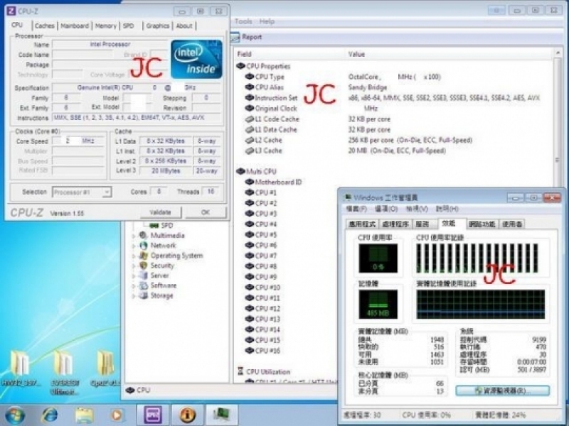Click the Security shield icon in the tree
Screen dimensions: 569x426
click(143, 266)
